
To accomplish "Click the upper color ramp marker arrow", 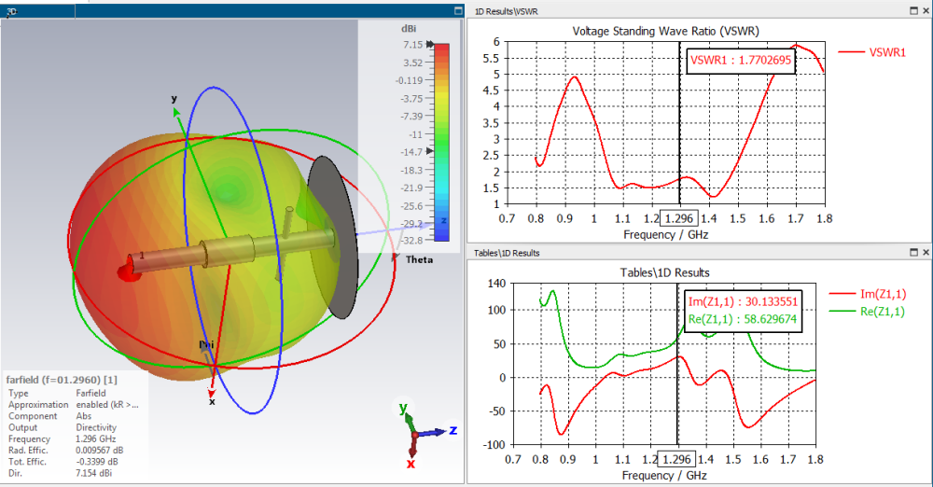I will [430, 45].
